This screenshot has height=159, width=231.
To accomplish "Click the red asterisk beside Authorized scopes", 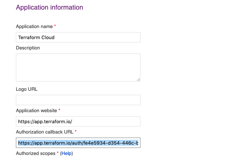I will point(57,153).
